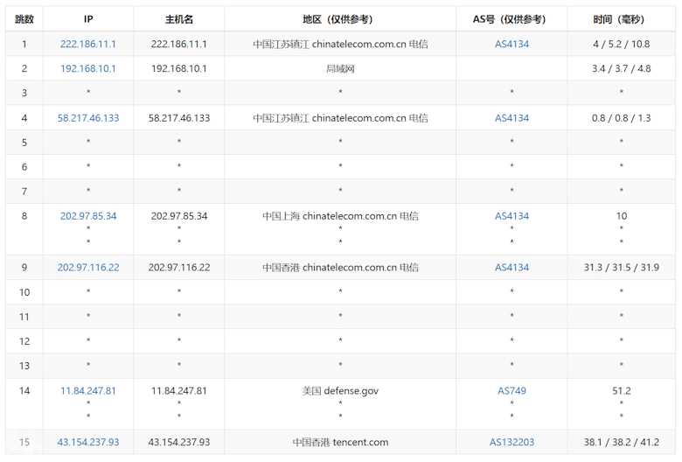This screenshot has height=462, width=682.
Task: Click the 中国香港 tencent.com region cell
Action: pos(340,442)
